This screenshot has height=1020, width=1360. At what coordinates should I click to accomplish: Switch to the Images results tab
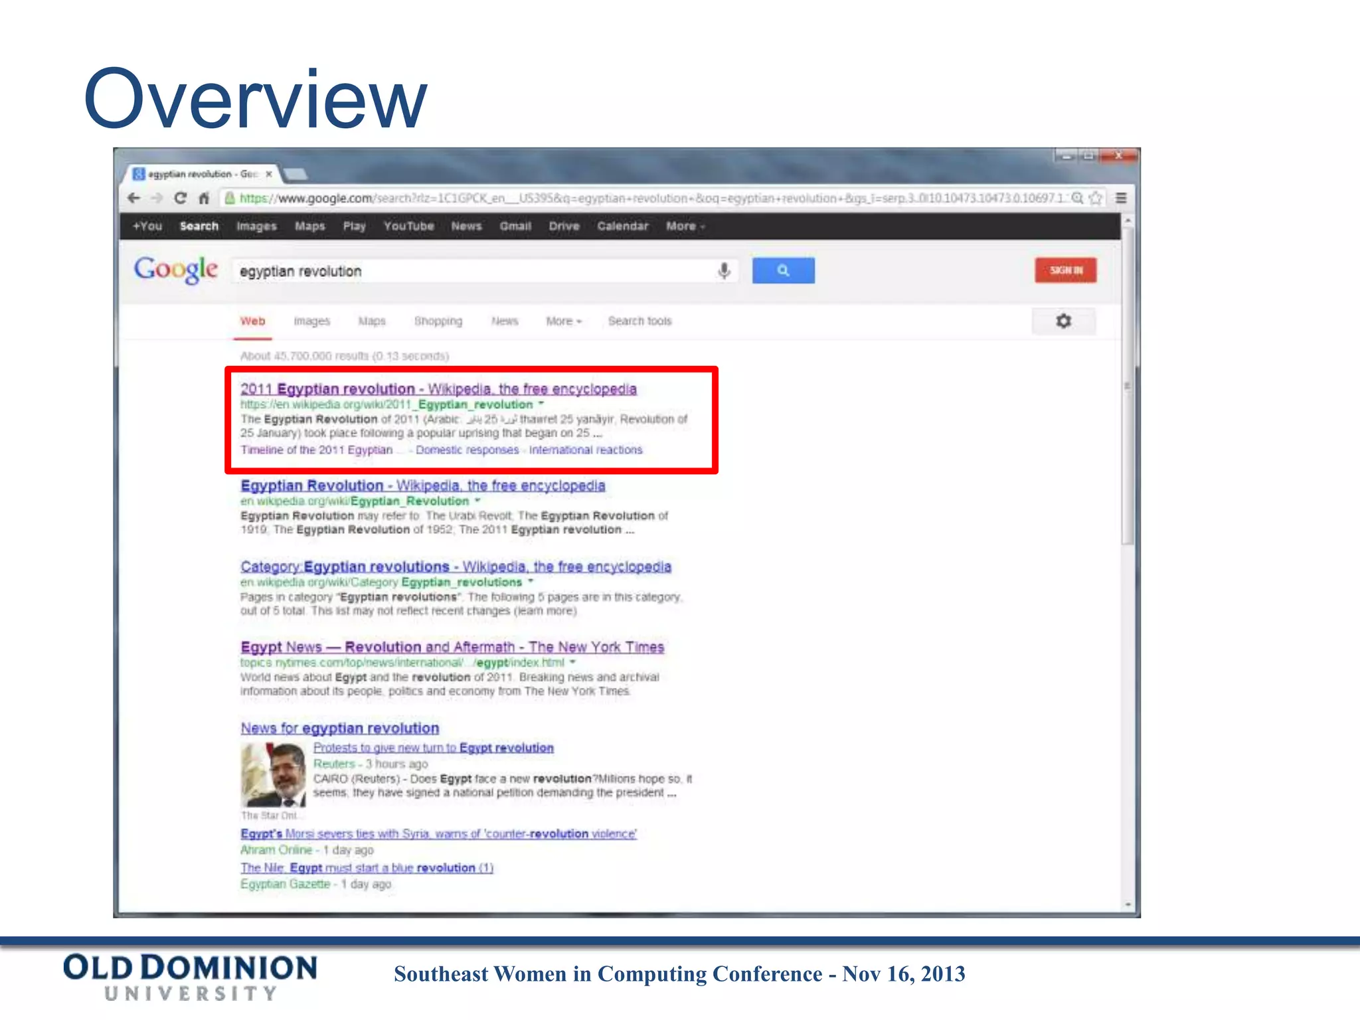[x=311, y=321]
